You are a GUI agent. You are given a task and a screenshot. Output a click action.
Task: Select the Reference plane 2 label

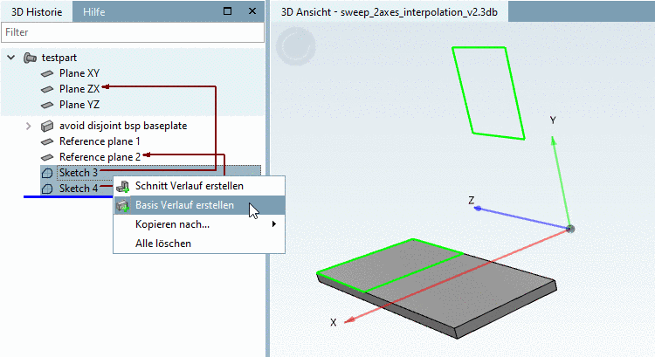(100, 157)
